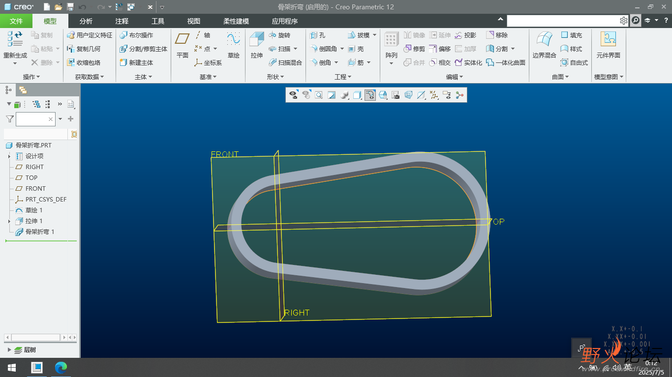The image size is (672, 377).
Task: Toggle perspective view in graphics toolbar
Action: coord(408,95)
